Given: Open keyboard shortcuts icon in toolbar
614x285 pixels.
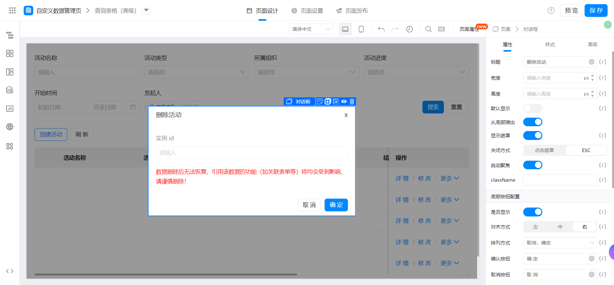Looking at the screenshot, I should click(x=441, y=29).
